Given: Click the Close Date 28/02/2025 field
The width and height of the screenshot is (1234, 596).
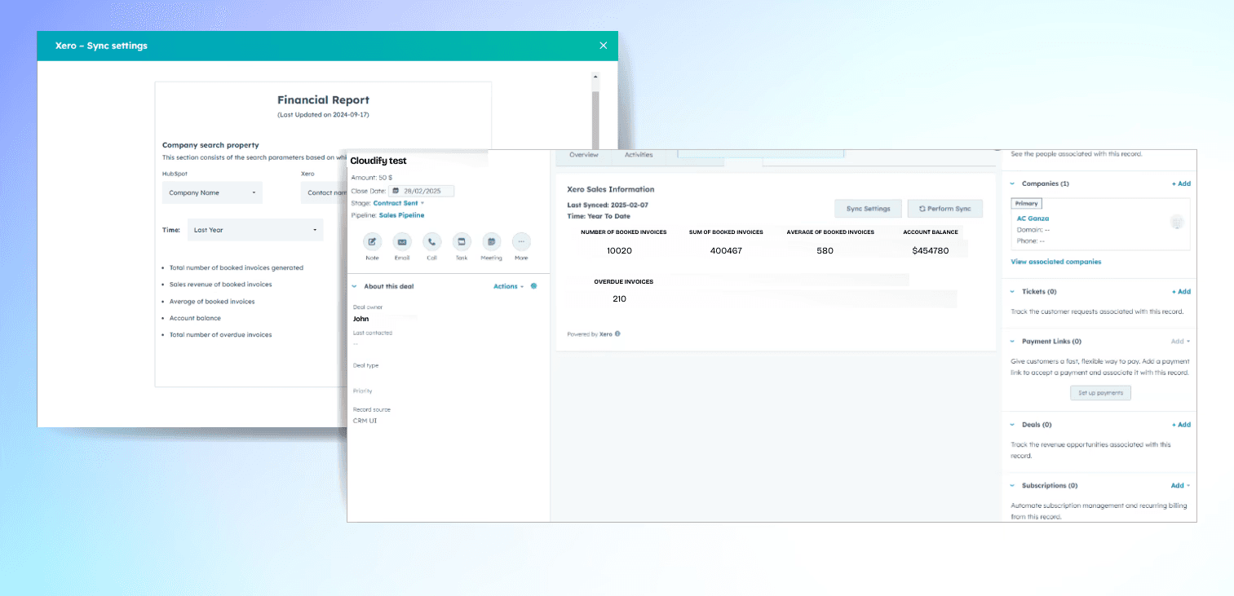Looking at the screenshot, I should [421, 191].
